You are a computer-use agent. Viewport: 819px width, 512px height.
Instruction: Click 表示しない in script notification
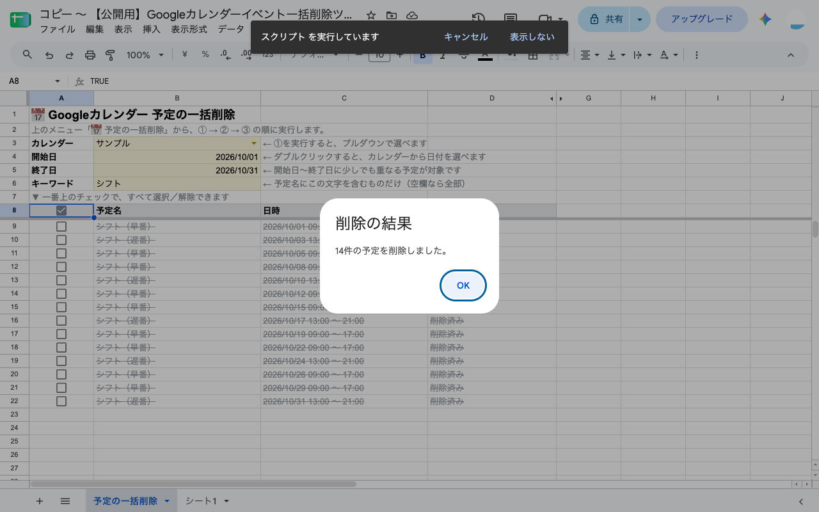pos(532,37)
